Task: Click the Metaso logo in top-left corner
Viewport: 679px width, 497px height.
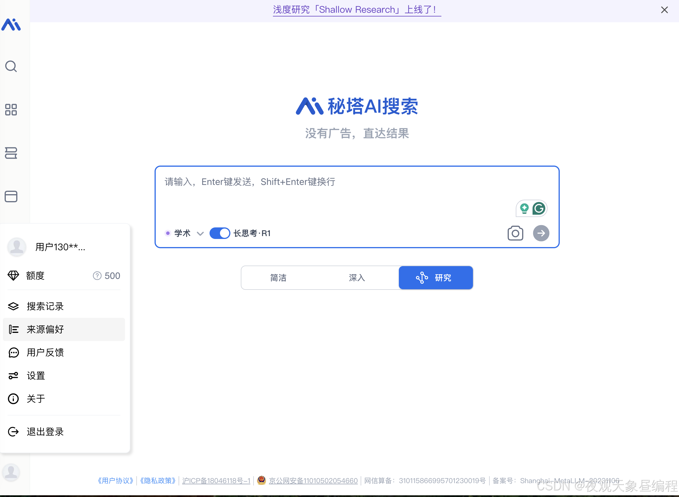Action: click(x=11, y=25)
